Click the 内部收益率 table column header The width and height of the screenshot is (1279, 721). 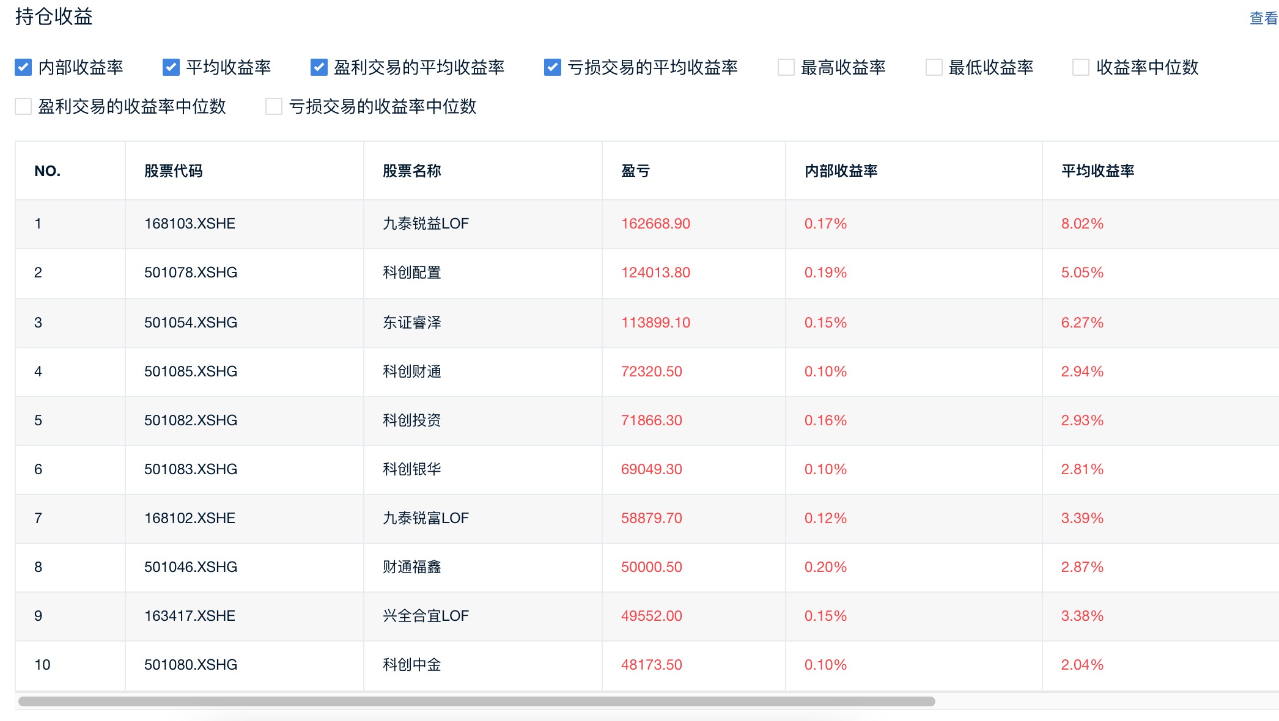pos(841,171)
